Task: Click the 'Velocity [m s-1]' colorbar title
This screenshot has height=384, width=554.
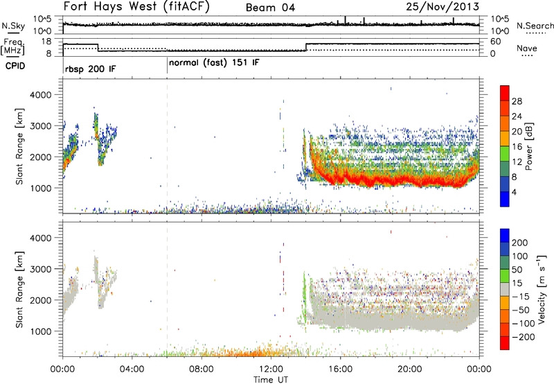Action: (542, 289)
